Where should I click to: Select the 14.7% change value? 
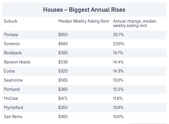(x=118, y=53)
